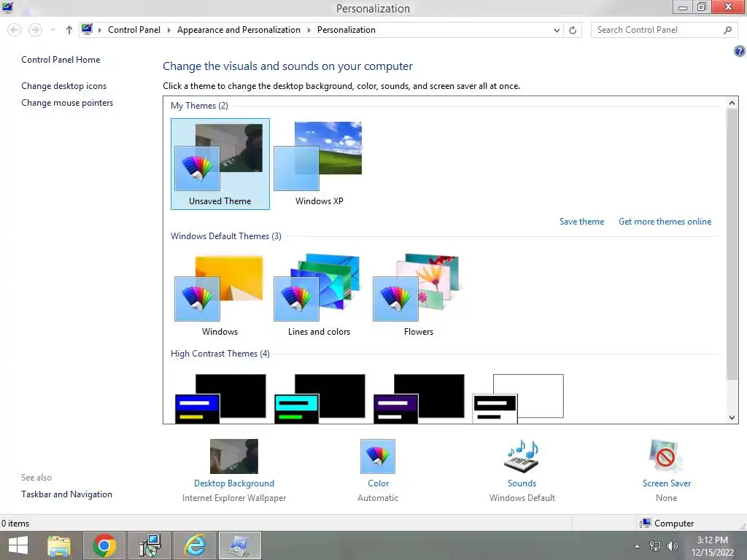Click the Personalization taskbar button
Image resolution: width=747 pixels, height=560 pixels.
240,545
